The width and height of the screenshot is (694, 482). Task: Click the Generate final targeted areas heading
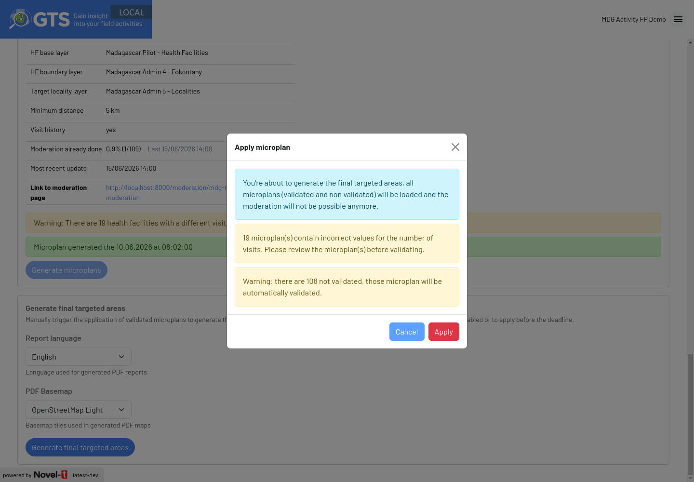[75, 308]
